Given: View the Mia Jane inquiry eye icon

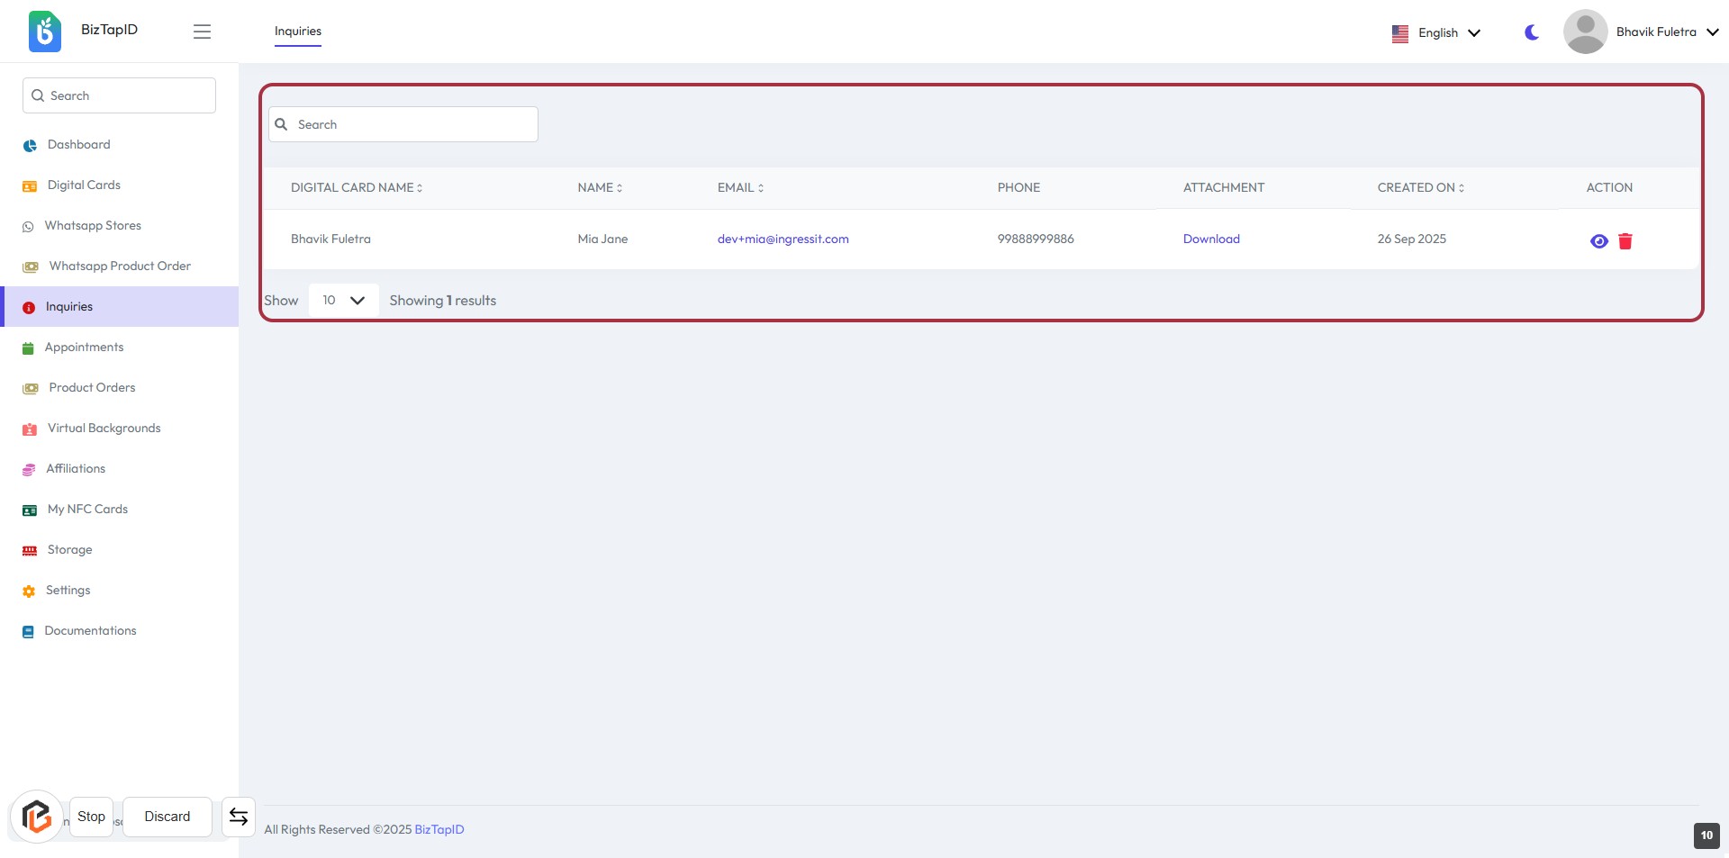Looking at the screenshot, I should pos(1598,241).
